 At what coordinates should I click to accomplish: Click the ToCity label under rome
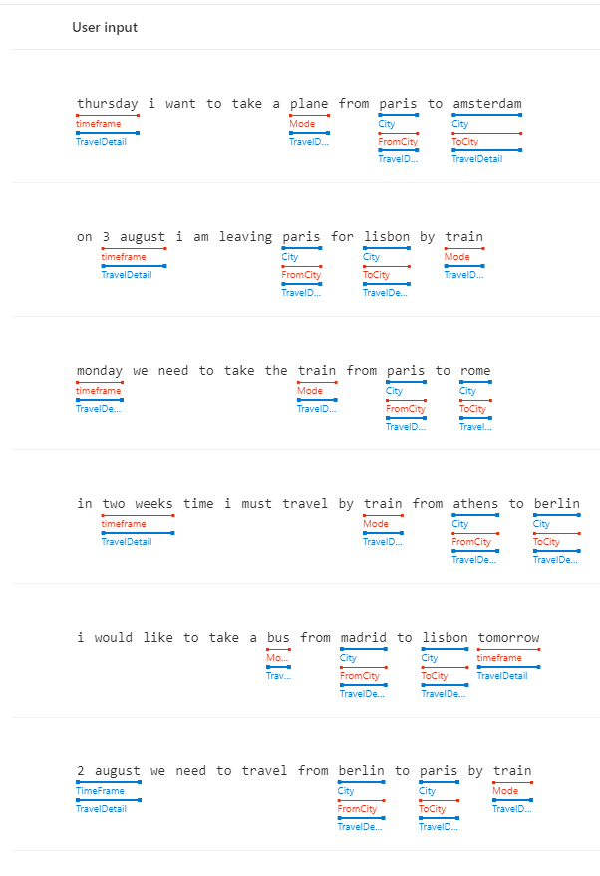pyautogui.click(x=472, y=409)
